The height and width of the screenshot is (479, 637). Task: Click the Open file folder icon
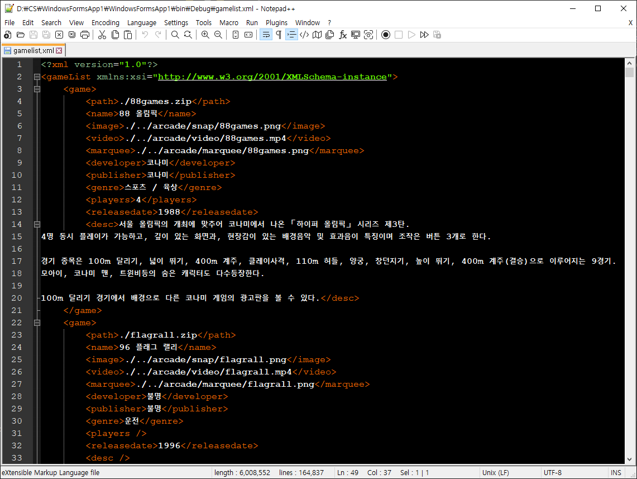tap(21, 35)
